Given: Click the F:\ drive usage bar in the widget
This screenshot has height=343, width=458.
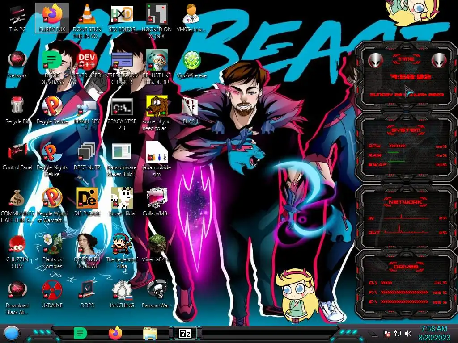Looking at the screenshot, I should tap(404, 292).
